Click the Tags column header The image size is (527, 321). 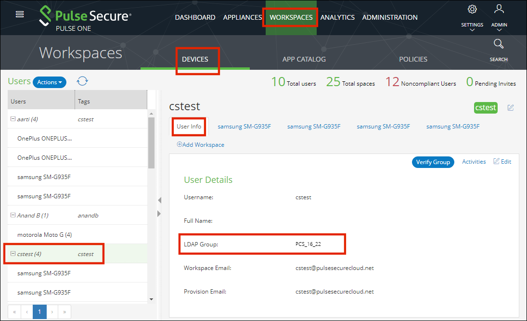111,100
